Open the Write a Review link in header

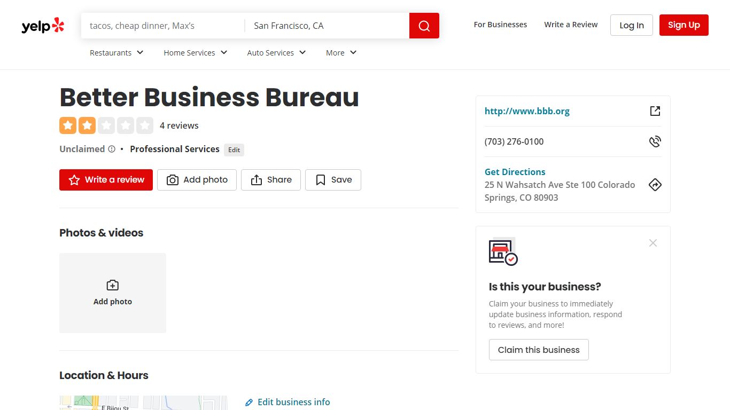tap(571, 25)
